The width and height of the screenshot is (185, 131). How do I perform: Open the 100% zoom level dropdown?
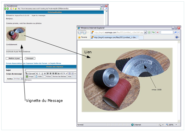(x=176, y=125)
